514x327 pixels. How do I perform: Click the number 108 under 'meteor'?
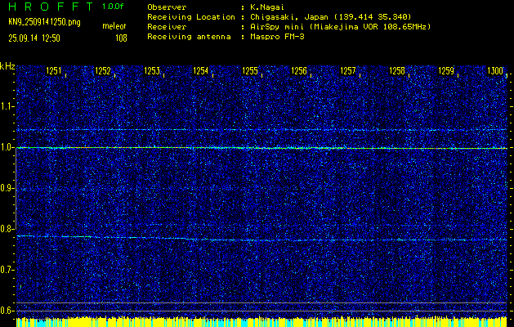point(121,38)
